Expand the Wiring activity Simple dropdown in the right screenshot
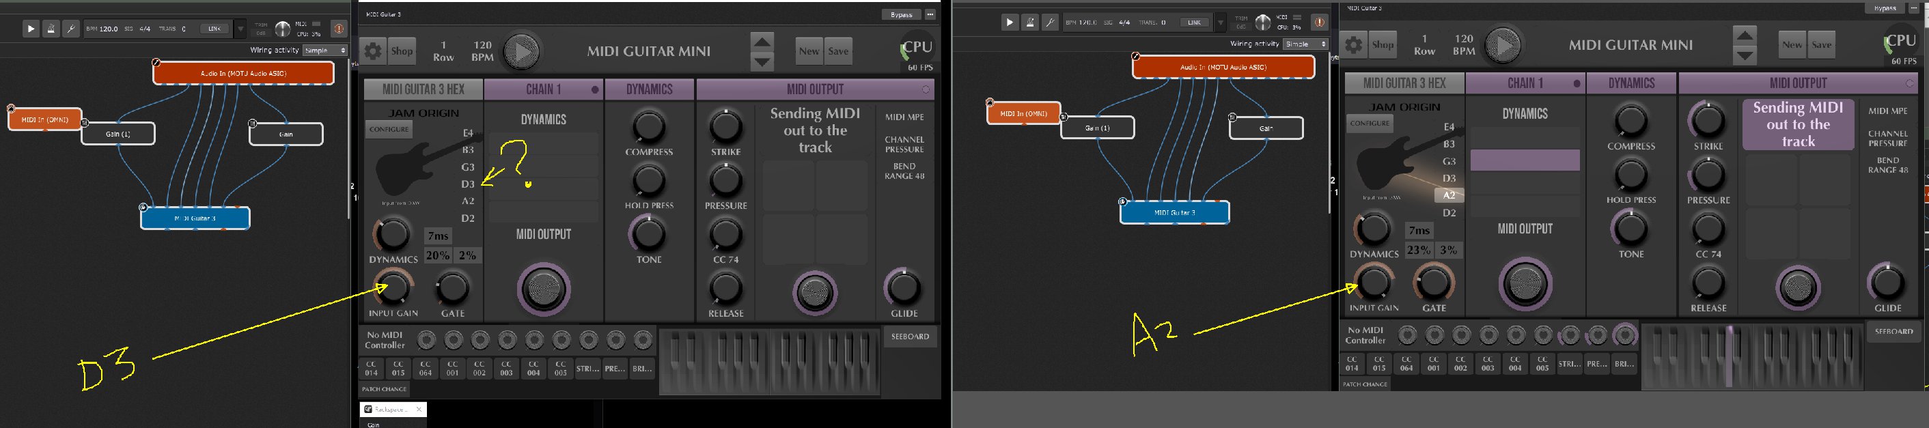Viewport: 1929px width, 428px height. [x=1305, y=44]
